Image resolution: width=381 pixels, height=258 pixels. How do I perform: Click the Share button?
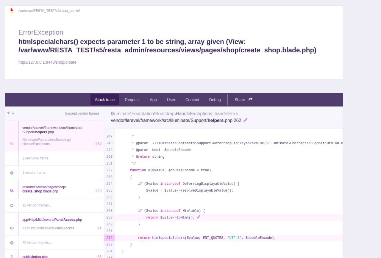[x=243, y=100]
